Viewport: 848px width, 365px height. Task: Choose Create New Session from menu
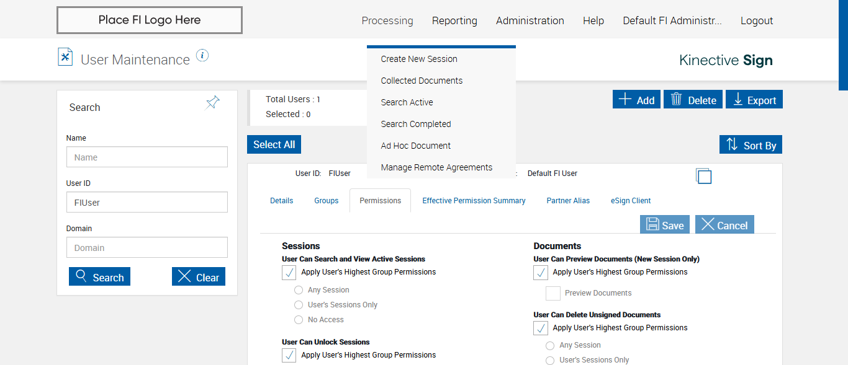(419, 59)
